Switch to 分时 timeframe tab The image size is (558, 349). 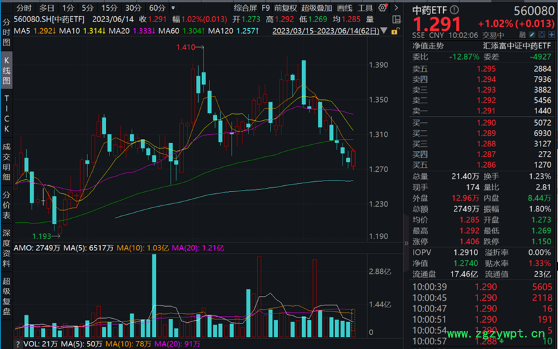24,8
